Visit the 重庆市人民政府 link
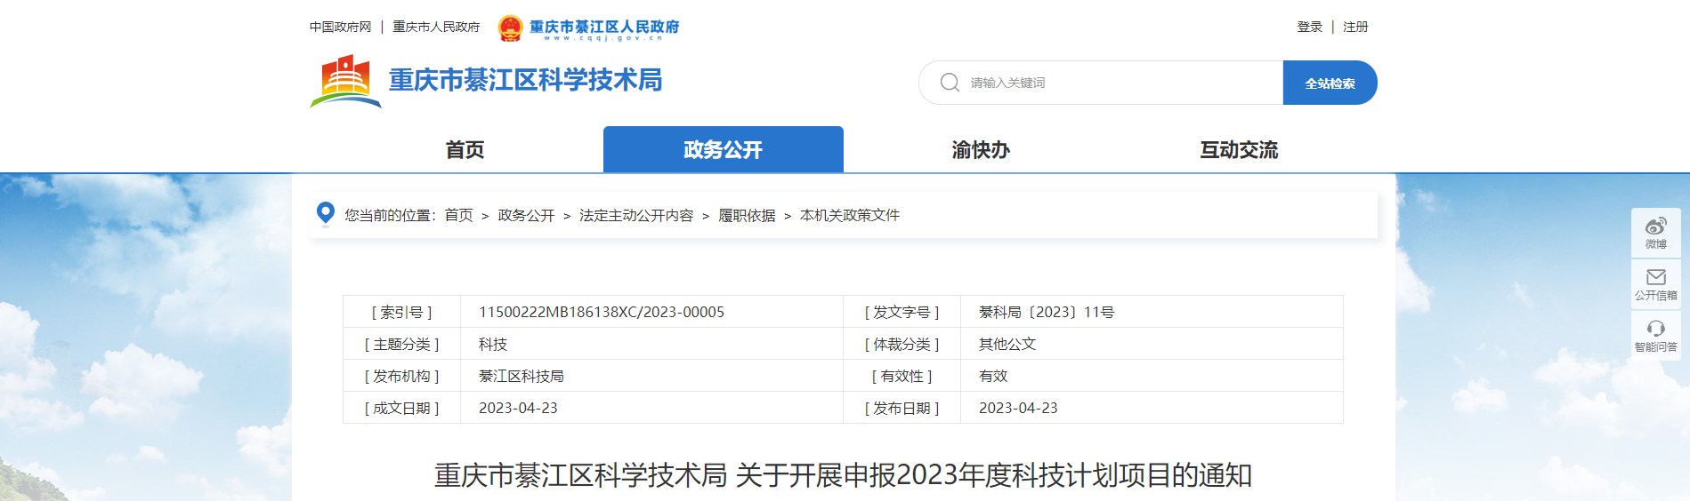Screen dimensions: 1690x501 [436, 28]
